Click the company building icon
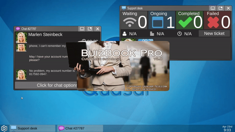 pyautogui.click(x=152, y=34)
